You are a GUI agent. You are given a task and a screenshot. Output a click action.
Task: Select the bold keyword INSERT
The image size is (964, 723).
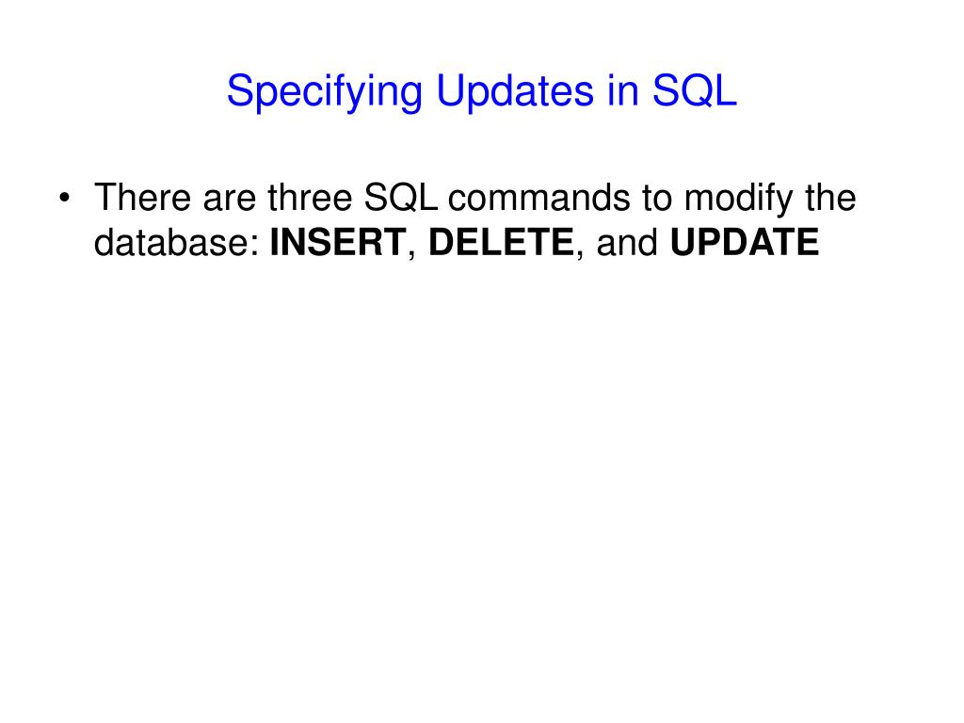338,242
